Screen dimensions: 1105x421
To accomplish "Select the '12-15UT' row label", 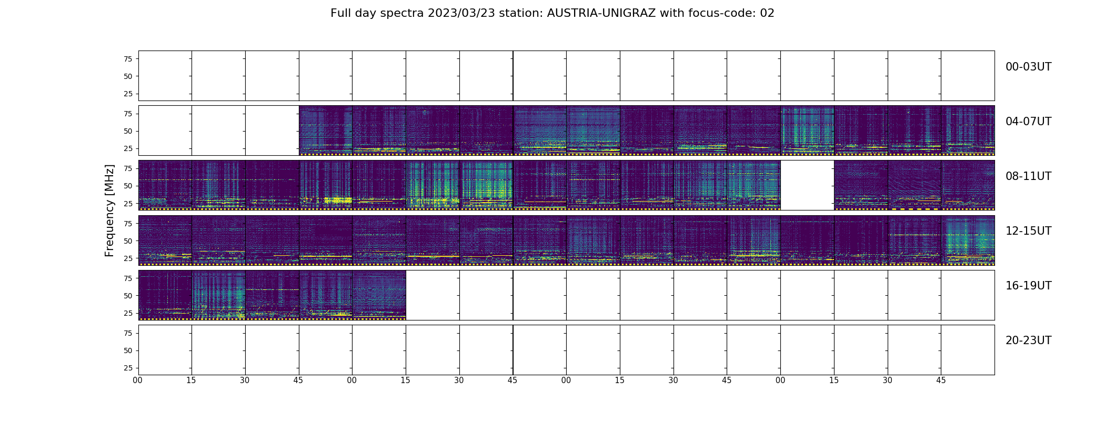I will (1028, 231).
